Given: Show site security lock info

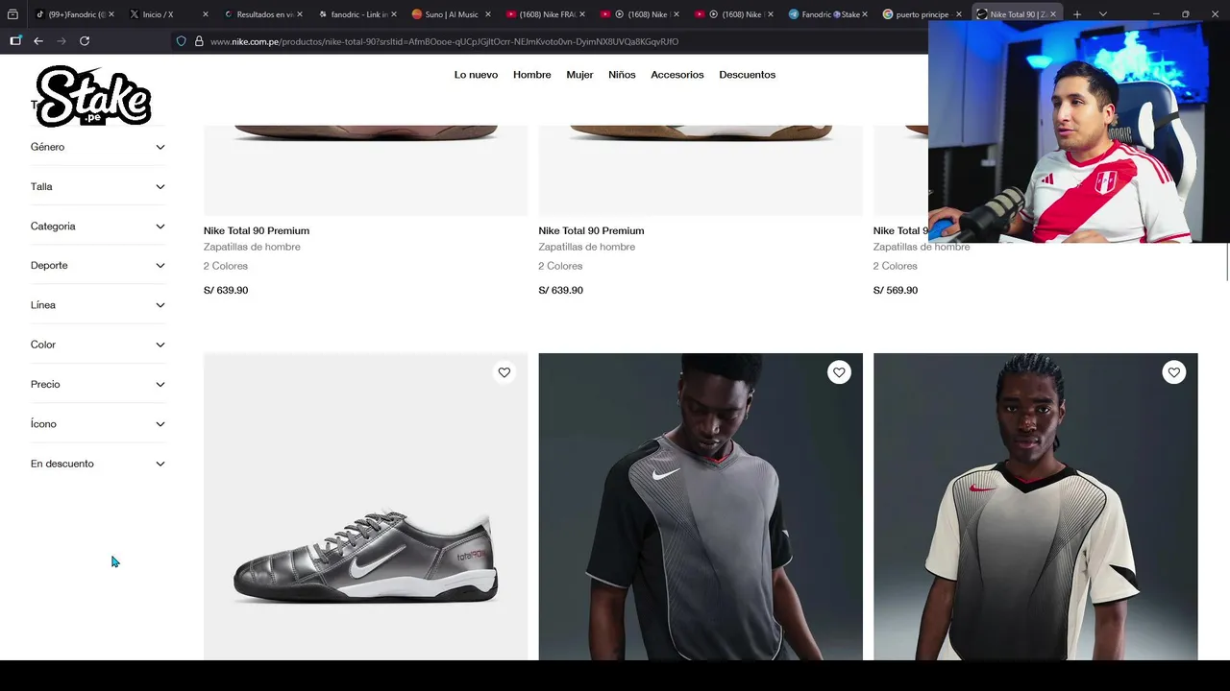Looking at the screenshot, I should (199, 41).
